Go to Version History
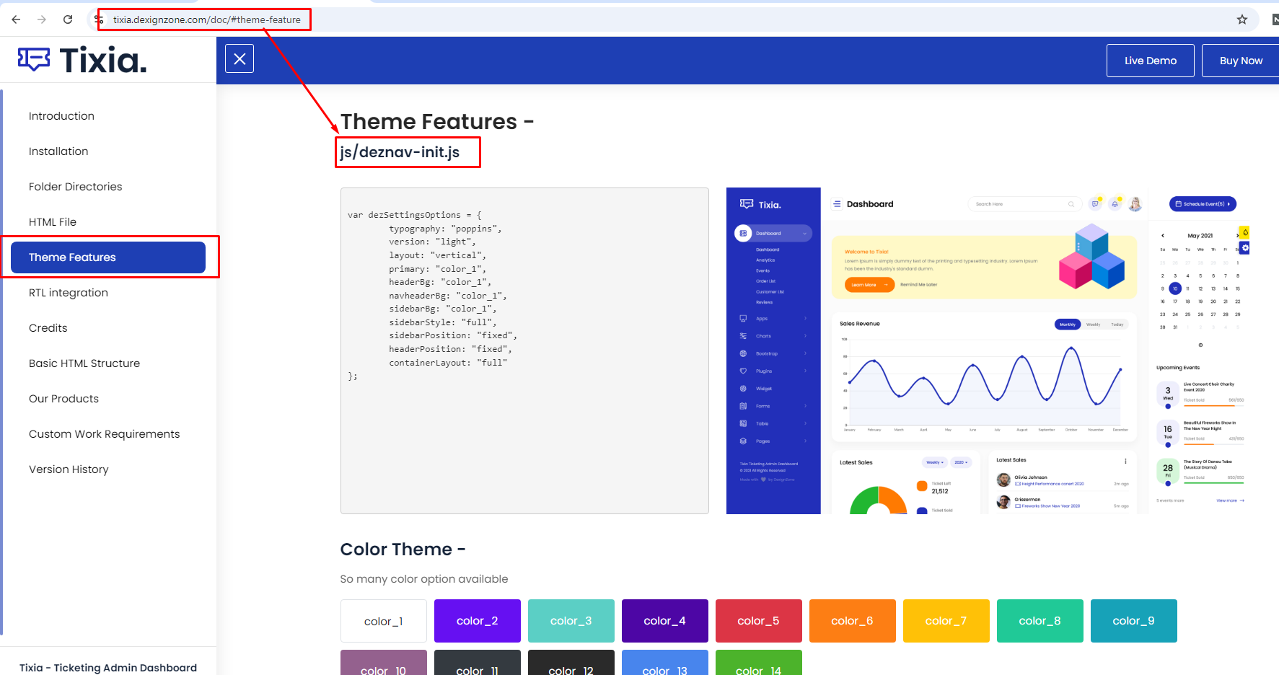The image size is (1279, 675). click(x=69, y=469)
